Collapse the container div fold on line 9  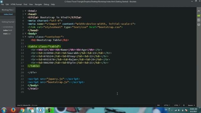pyautogui.click(x=25, y=37)
